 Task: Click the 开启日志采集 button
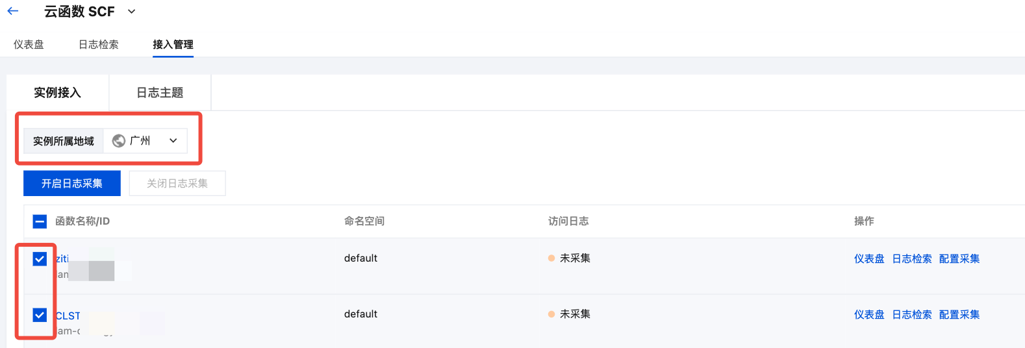pos(72,184)
